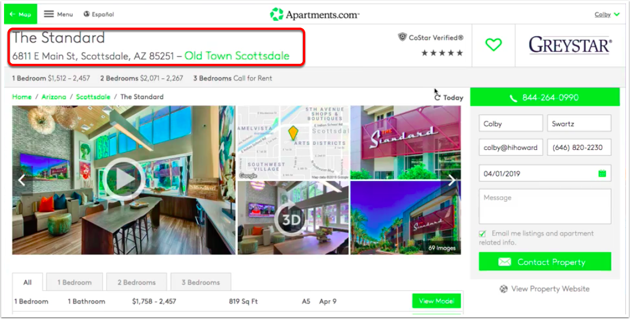630x319 pixels.
Task: Open the calendar date picker icon
Action: pos(602,174)
